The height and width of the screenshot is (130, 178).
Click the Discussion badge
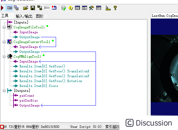[149, 123]
